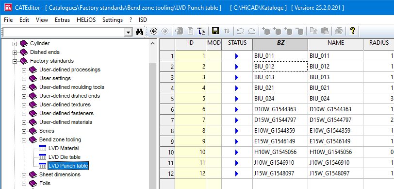
Task: Open the HELiOS menu
Action: pos(86,20)
